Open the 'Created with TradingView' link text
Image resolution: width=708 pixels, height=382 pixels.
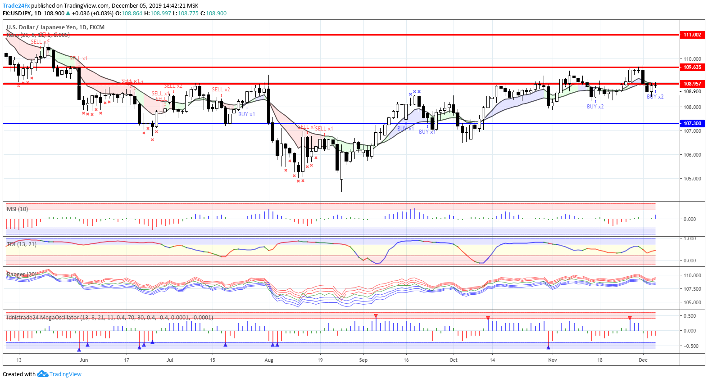point(42,374)
